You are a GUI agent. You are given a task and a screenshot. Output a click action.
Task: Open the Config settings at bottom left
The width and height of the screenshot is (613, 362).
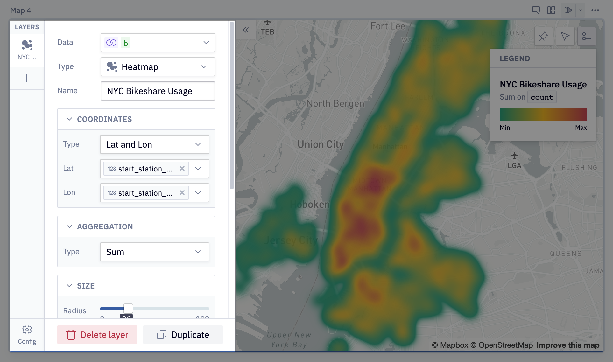(27, 334)
